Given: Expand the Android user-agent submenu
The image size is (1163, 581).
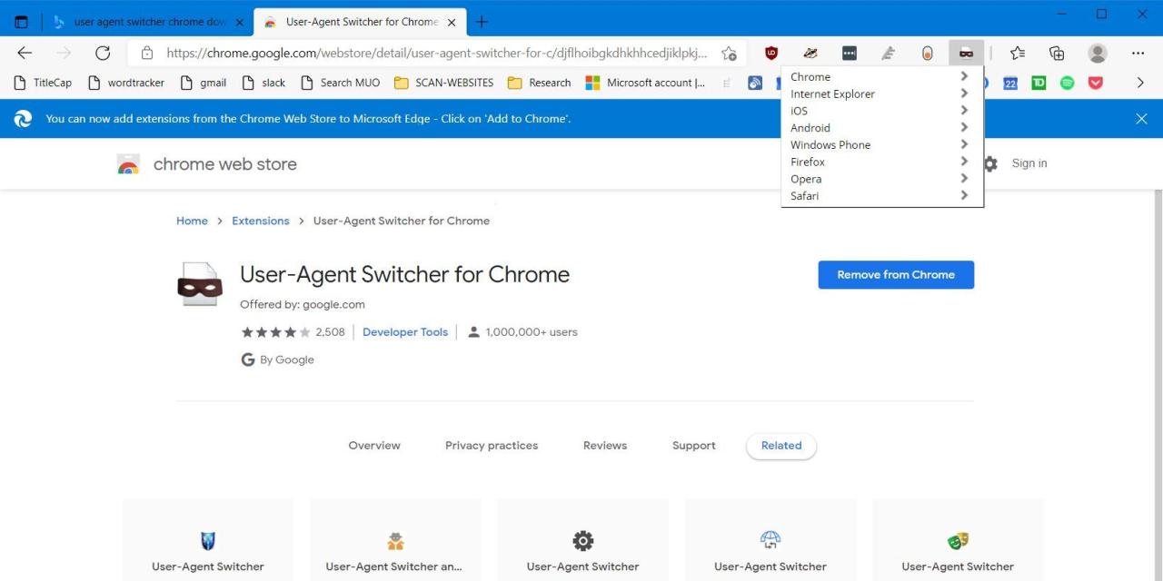Looking at the screenshot, I should [x=882, y=128].
